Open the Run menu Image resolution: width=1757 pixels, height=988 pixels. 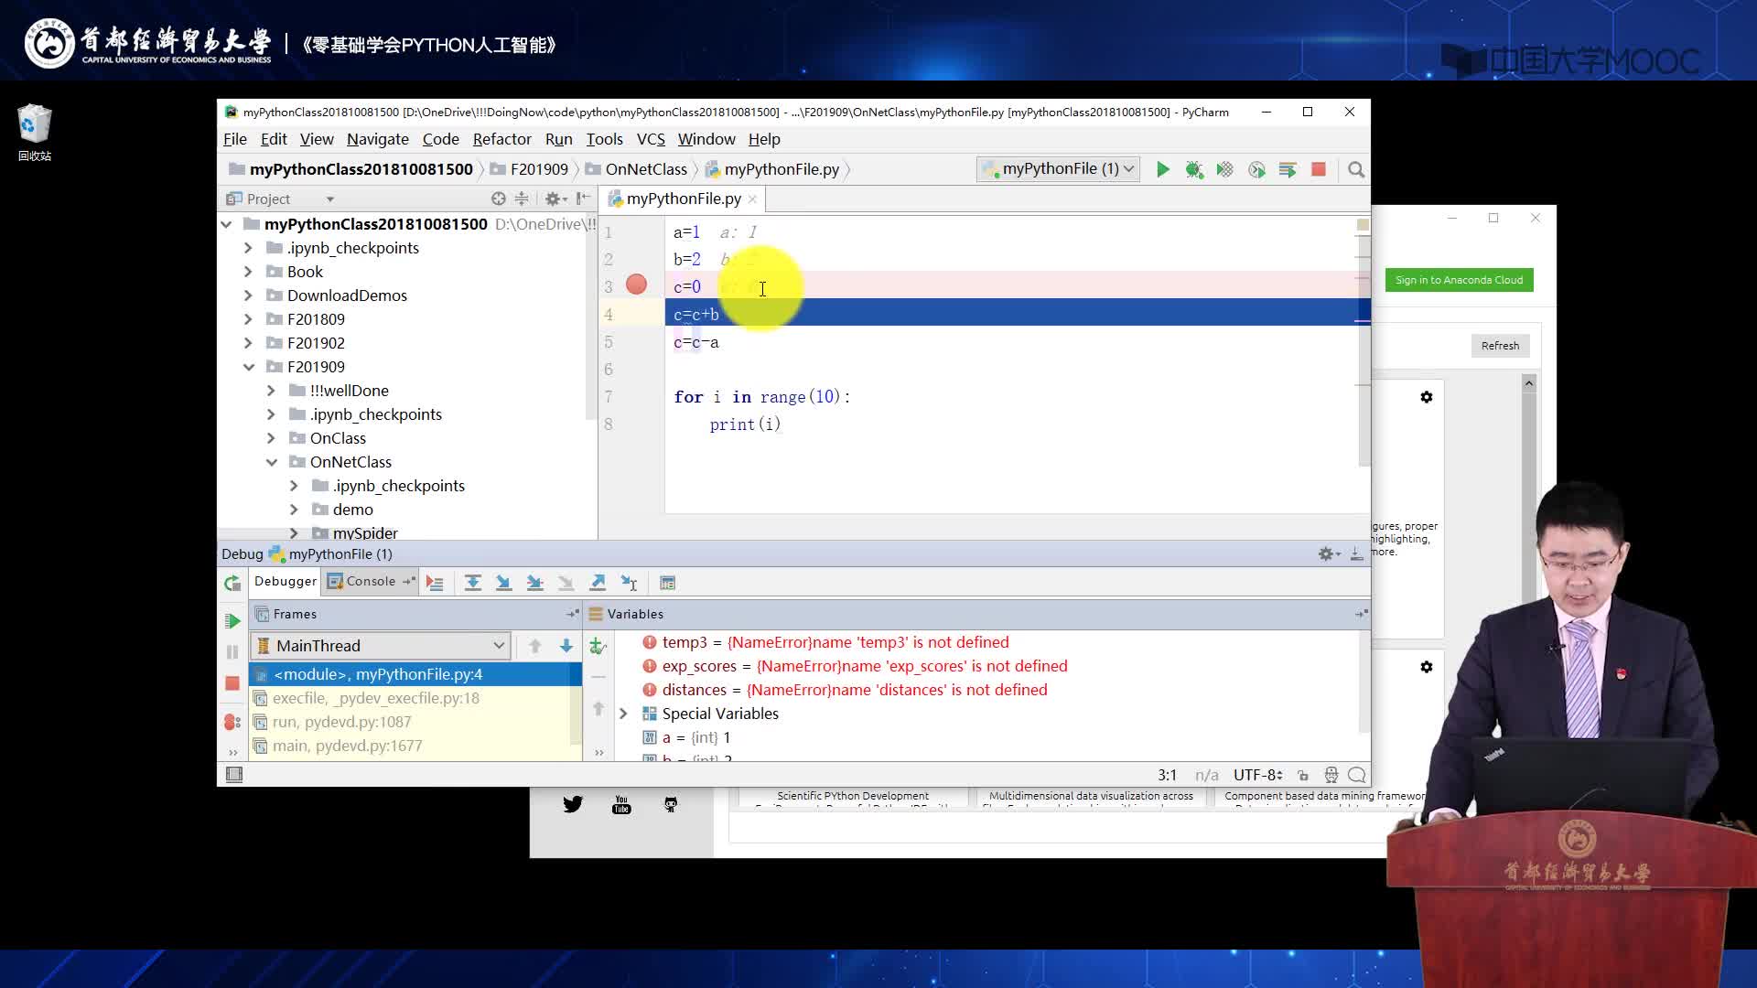coord(558,139)
